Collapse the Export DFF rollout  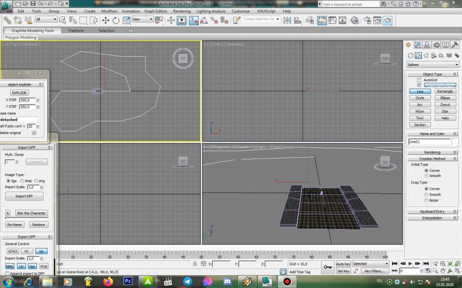pos(26,237)
